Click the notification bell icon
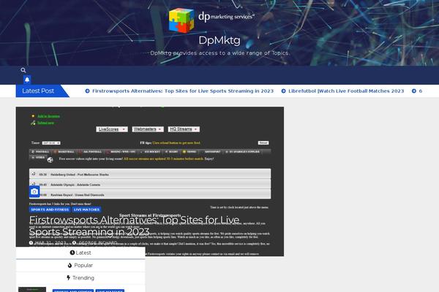This screenshot has height=292, width=439. 27,80
